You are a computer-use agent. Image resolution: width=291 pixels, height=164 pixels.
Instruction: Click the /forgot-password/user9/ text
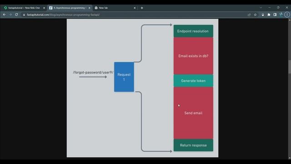(x=93, y=72)
